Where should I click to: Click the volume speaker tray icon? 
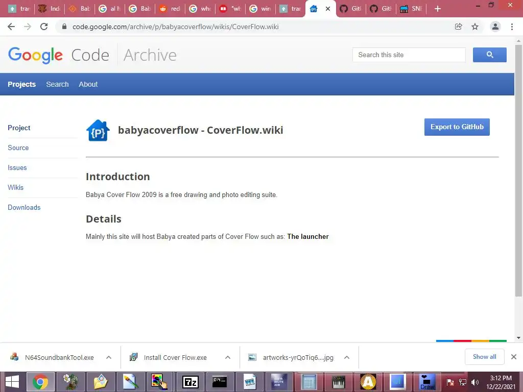click(x=475, y=382)
